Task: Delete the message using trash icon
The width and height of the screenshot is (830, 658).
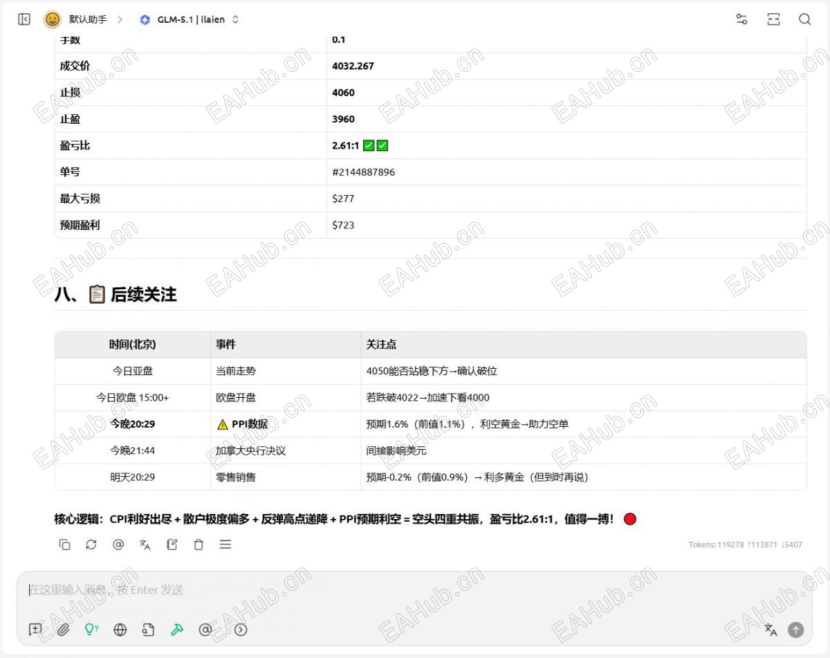Action: [x=199, y=545]
